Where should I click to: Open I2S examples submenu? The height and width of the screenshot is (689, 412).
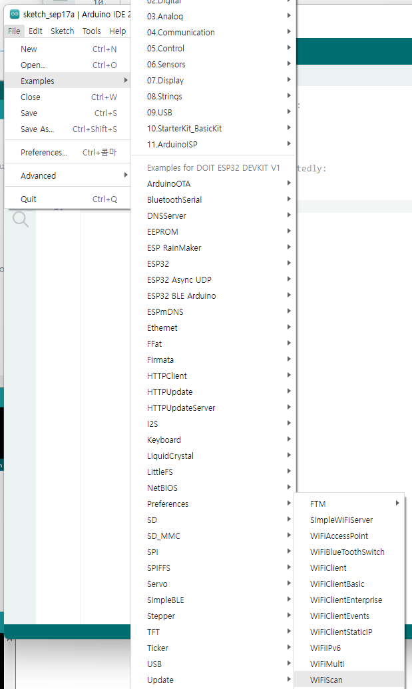pos(214,424)
